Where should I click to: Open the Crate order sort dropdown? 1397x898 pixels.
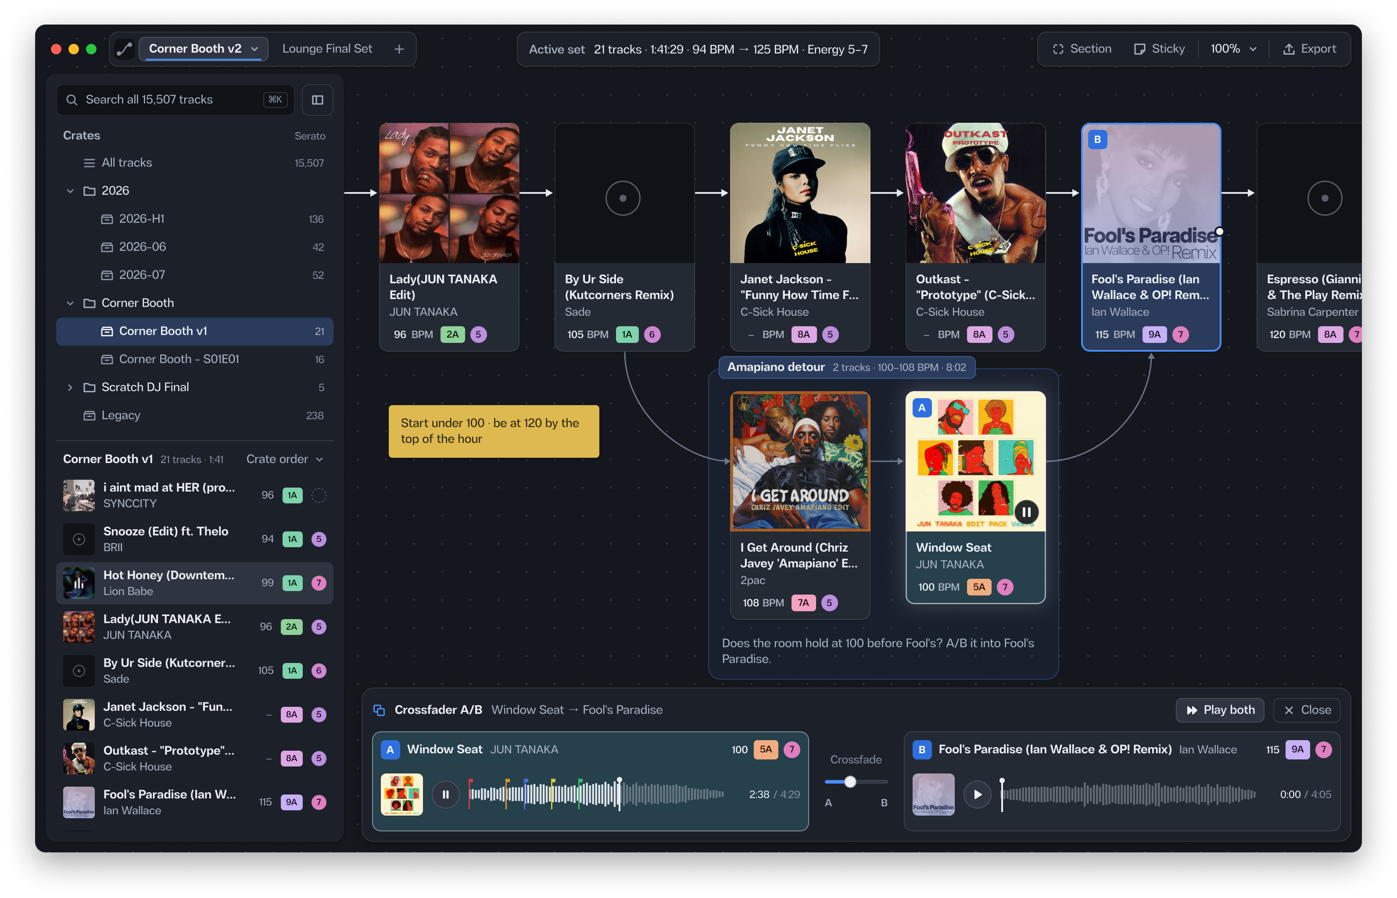click(285, 460)
